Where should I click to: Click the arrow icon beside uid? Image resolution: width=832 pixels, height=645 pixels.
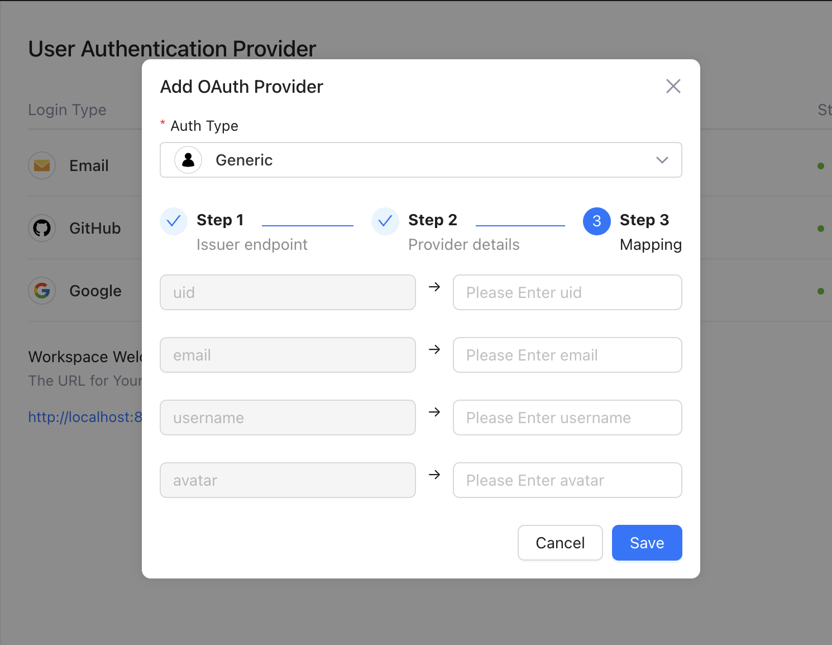point(434,287)
